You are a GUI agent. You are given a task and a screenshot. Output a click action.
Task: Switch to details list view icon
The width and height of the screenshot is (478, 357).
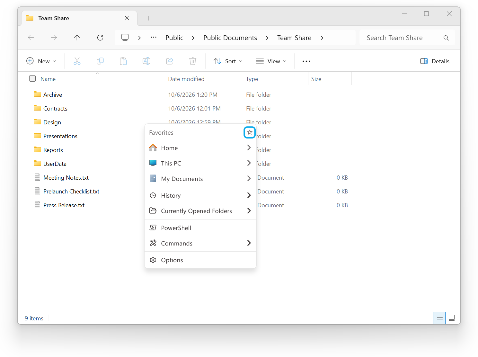439,318
